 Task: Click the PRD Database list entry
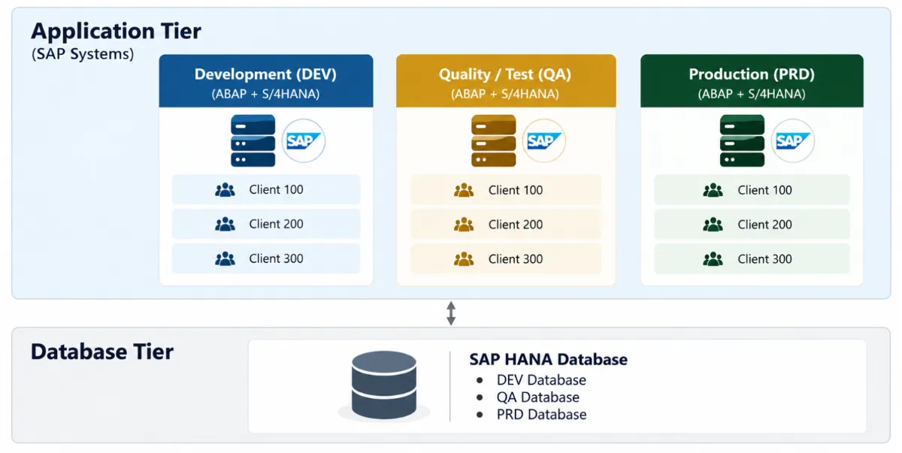541,415
